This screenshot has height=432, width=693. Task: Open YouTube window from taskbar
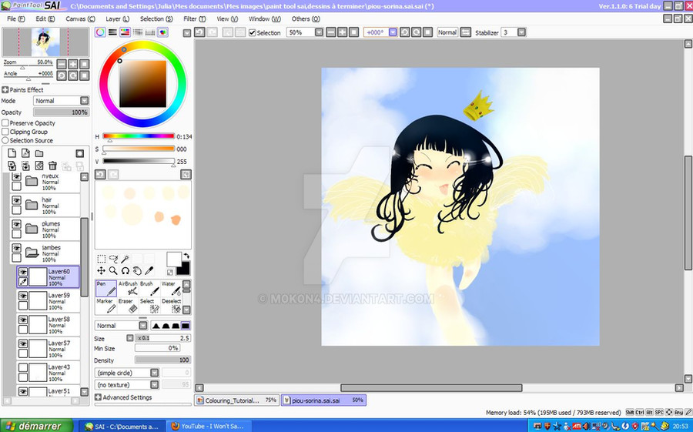tap(208, 427)
